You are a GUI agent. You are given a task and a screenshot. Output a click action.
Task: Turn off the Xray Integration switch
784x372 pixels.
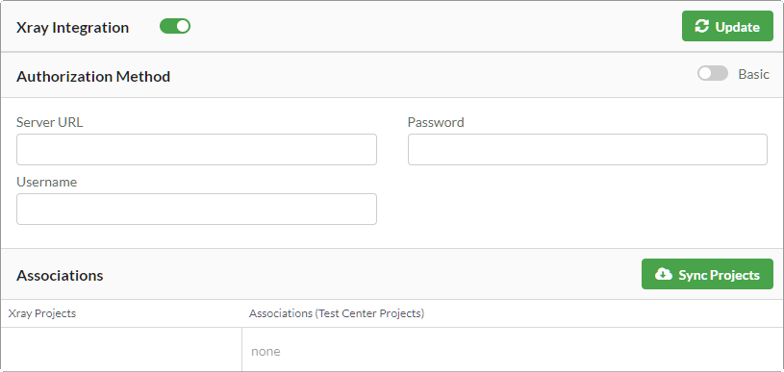tap(175, 27)
